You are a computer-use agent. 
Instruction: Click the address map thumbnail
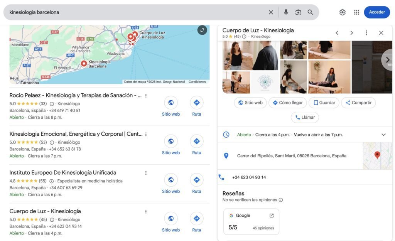pos(377,156)
